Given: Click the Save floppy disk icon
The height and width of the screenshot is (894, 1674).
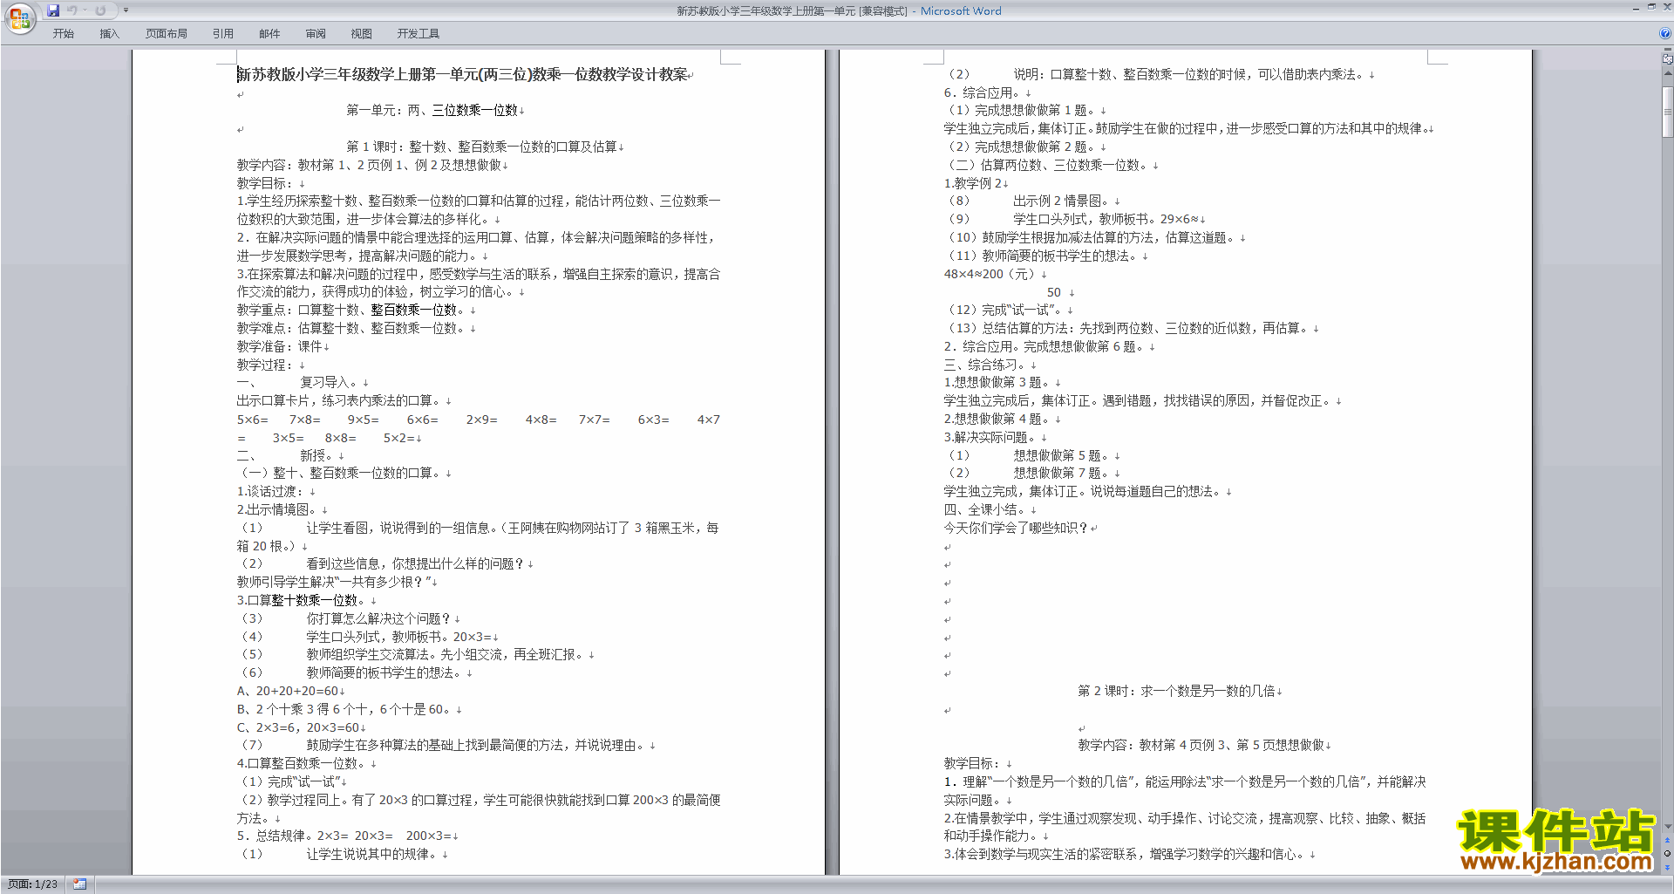Looking at the screenshot, I should [53, 10].
